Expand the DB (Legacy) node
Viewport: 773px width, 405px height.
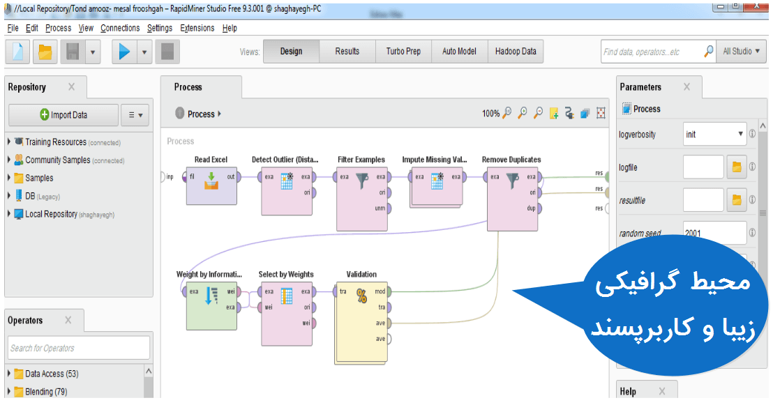[x=9, y=196]
